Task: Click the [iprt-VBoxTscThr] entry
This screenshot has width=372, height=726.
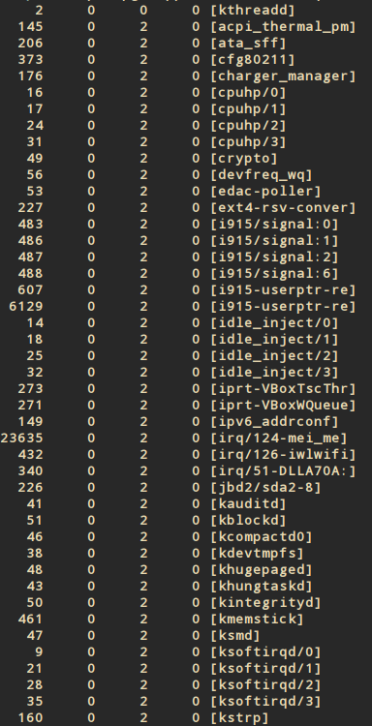Action: (283, 389)
